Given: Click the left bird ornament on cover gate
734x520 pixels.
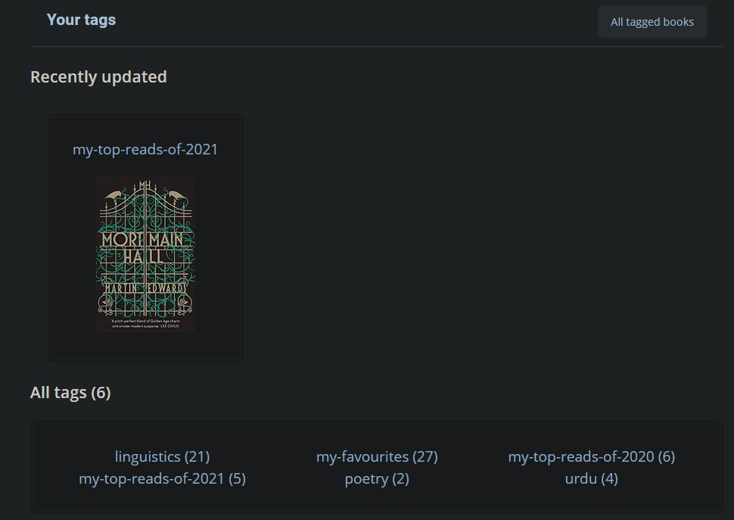Looking at the screenshot, I should (114, 197).
